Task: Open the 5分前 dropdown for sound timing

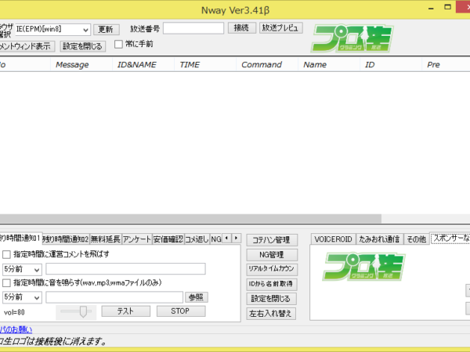Action: coord(22,297)
